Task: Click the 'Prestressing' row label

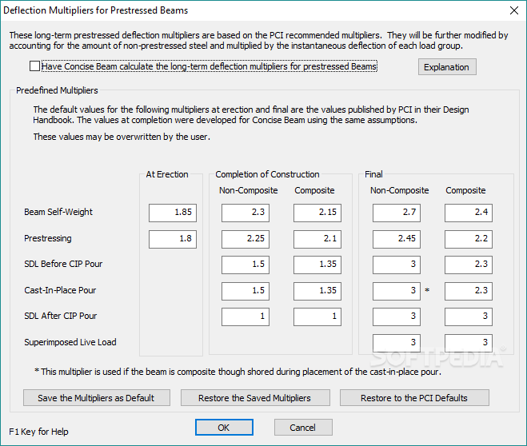Action: pos(48,238)
